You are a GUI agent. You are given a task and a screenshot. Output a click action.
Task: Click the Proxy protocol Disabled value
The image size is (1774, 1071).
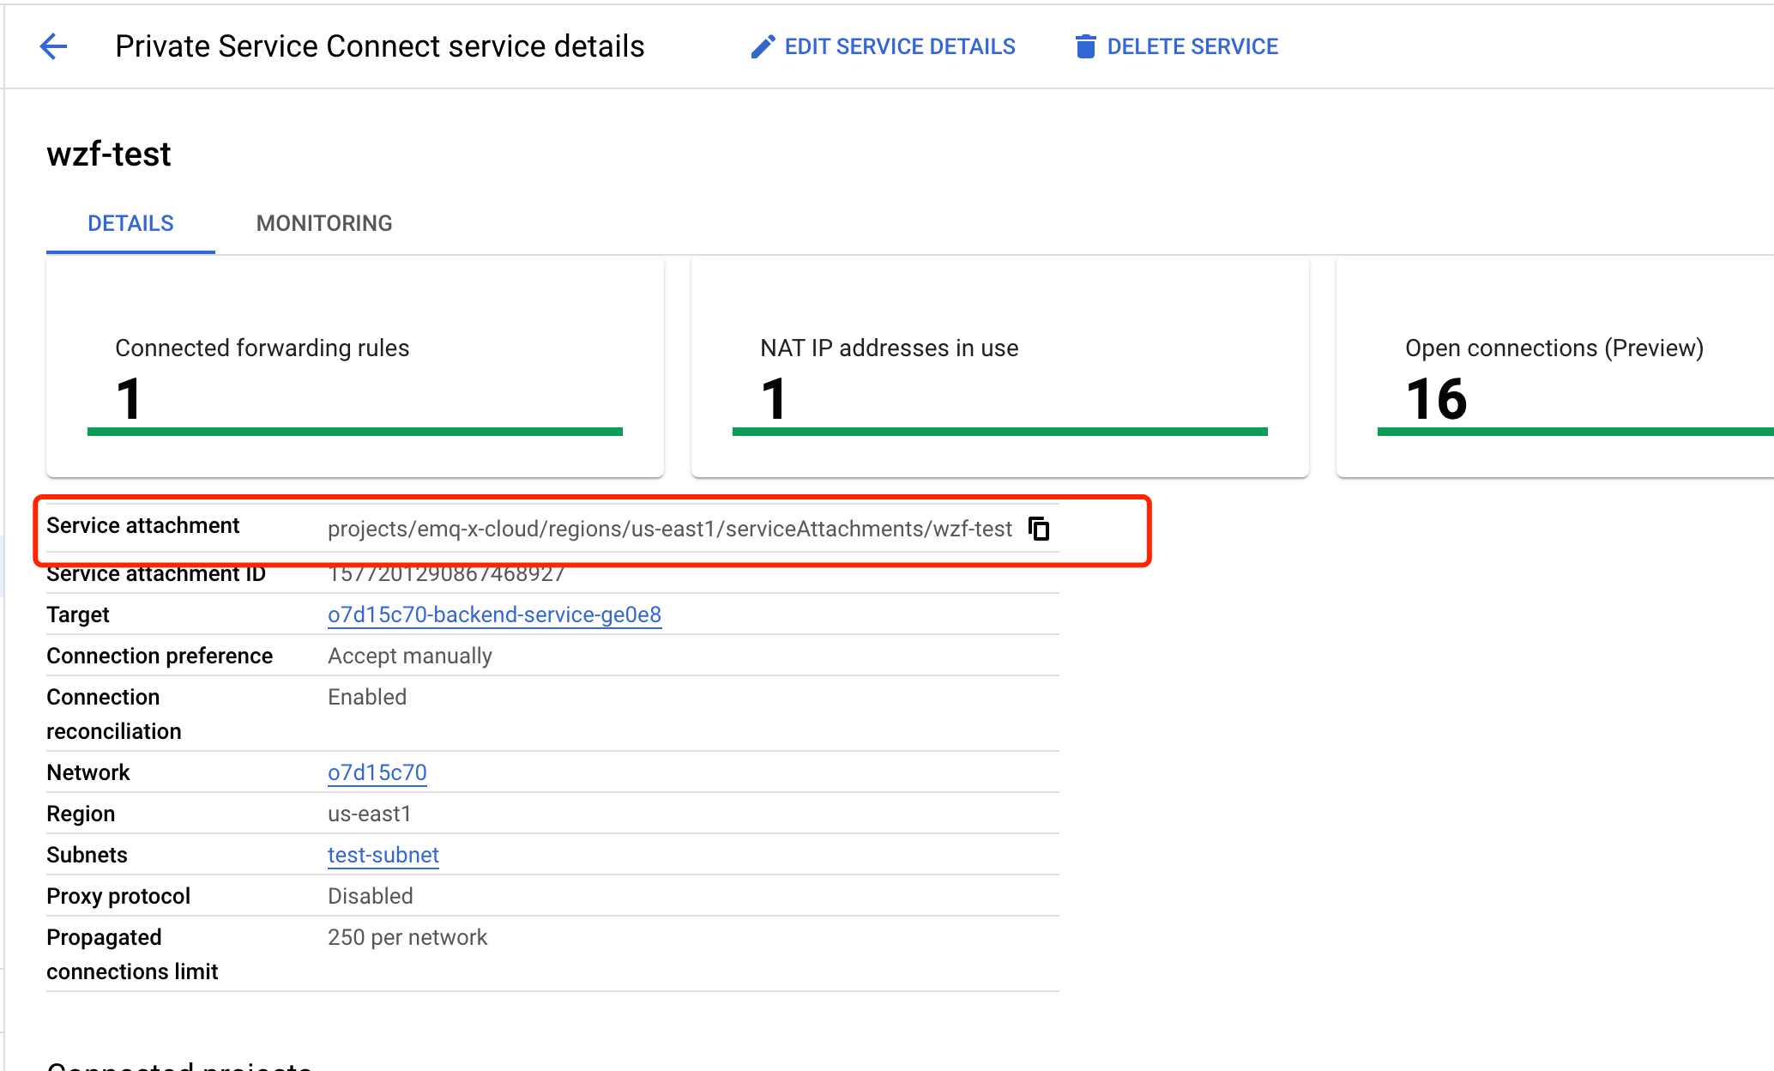[370, 895]
